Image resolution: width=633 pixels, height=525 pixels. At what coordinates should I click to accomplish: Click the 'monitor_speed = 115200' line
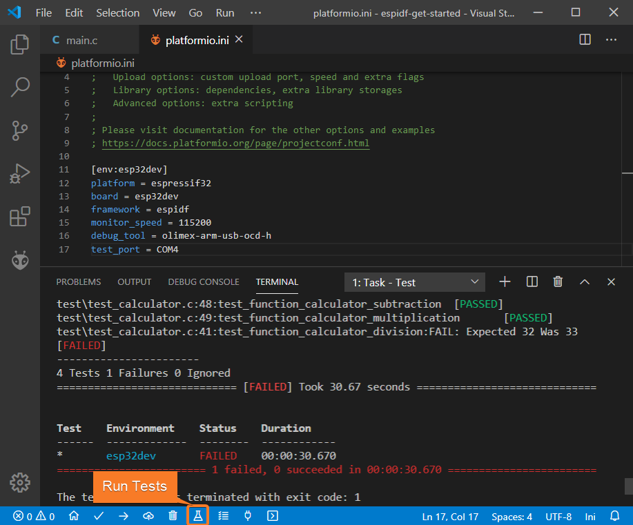click(x=151, y=222)
